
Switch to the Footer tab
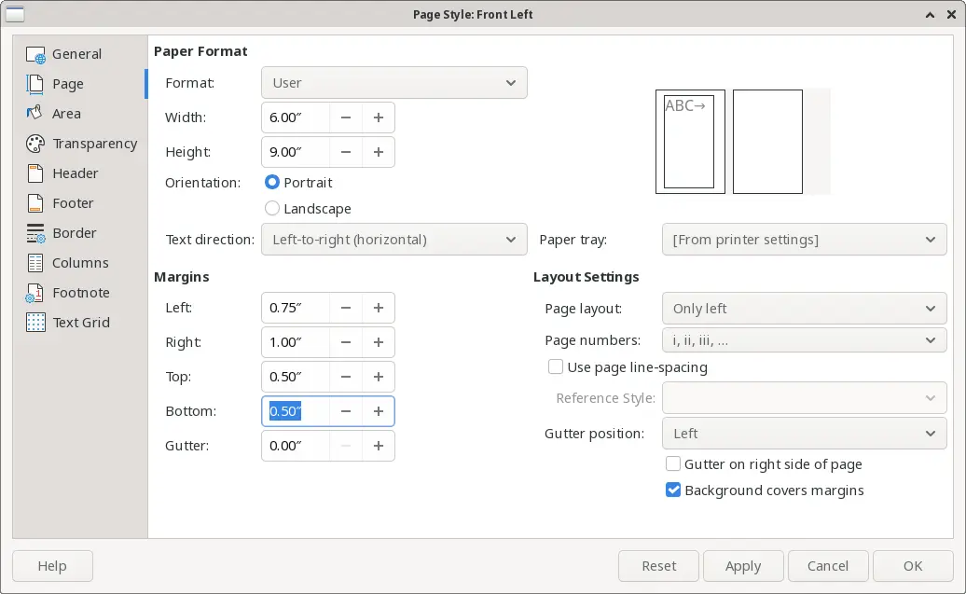80,203
